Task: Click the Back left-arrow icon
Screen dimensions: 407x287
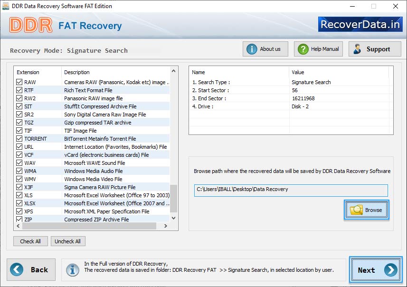Action: (x=17, y=269)
